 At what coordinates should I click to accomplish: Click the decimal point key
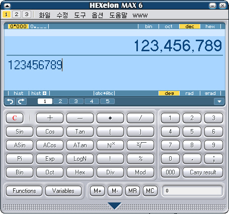pyautogui.click(x=192, y=159)
